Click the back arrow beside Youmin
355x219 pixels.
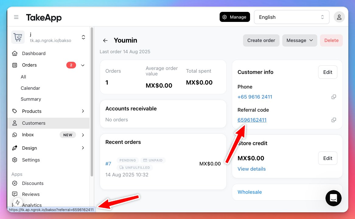105,40
